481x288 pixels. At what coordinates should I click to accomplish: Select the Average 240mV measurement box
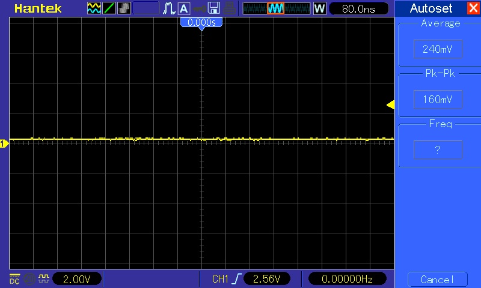coord(437,49)
